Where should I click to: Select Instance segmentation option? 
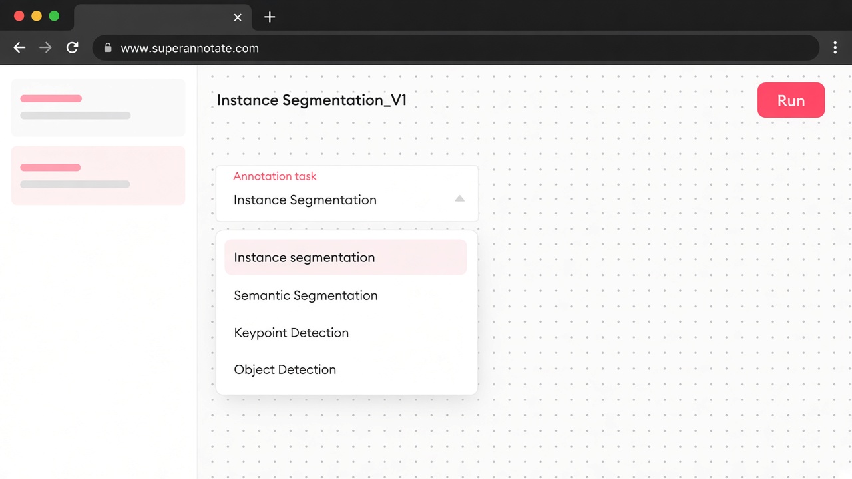tap(345, 257)
